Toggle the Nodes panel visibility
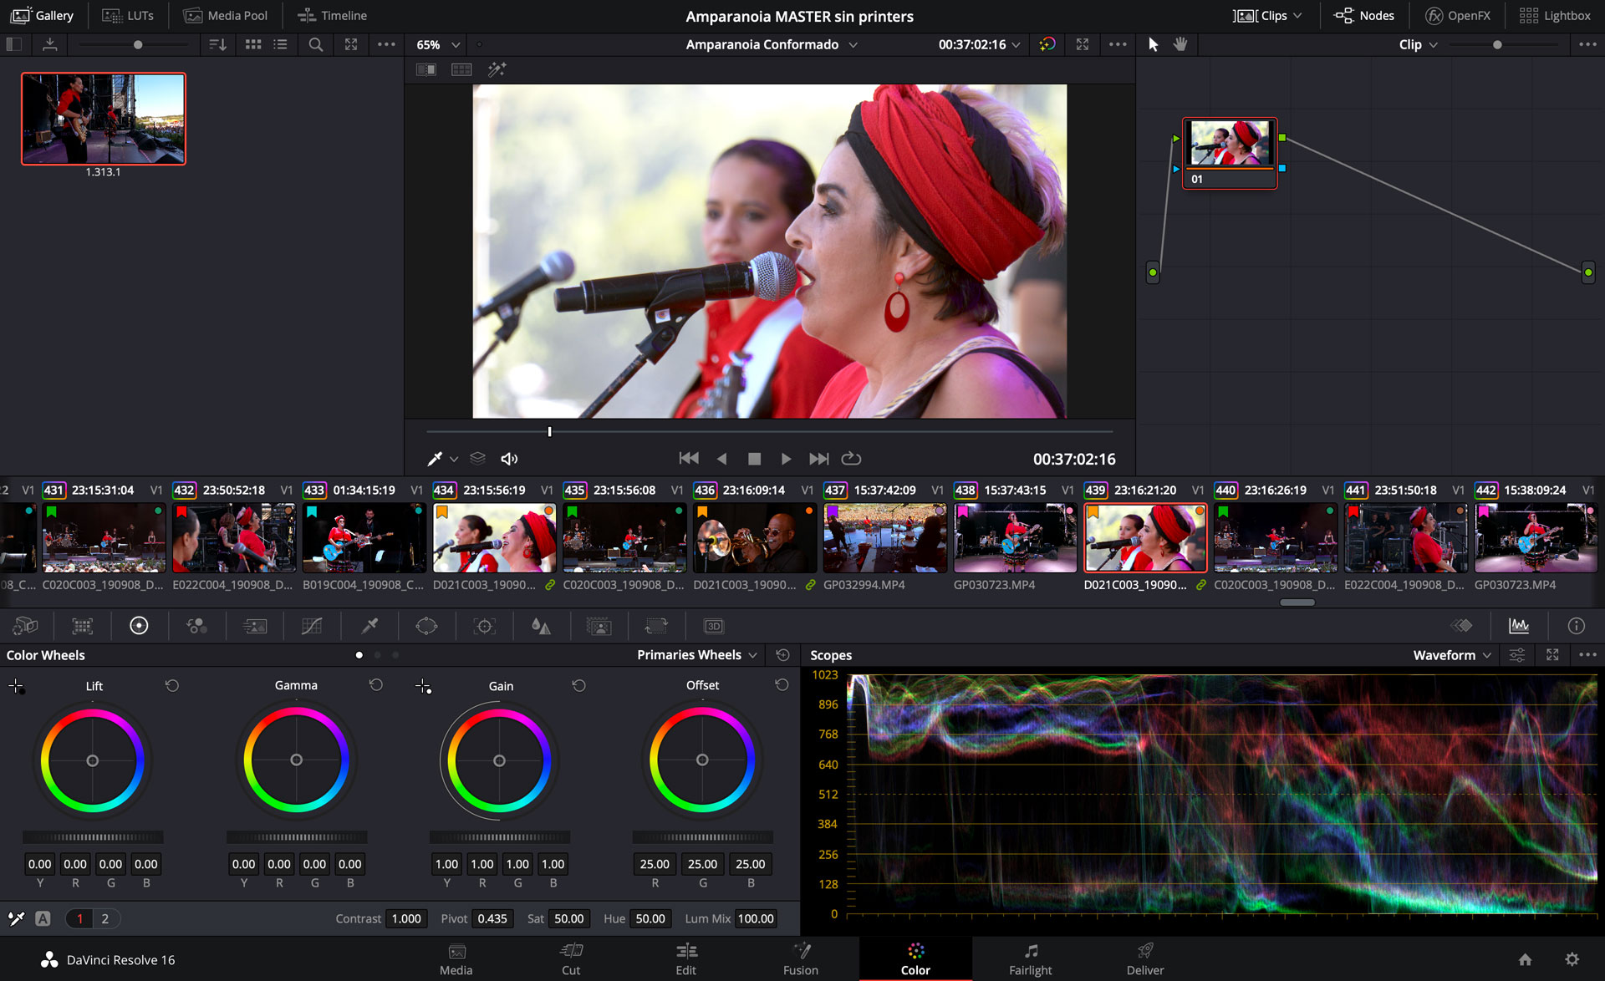This screenshot has height=981, width=1605. 1364,15
